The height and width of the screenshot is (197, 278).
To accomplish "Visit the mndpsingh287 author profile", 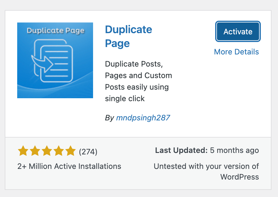I will pyautogui.click(x=143, y=117).
